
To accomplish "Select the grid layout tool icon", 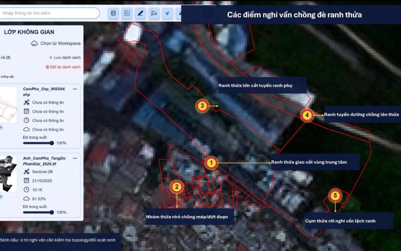I will (x=127, y=13).
